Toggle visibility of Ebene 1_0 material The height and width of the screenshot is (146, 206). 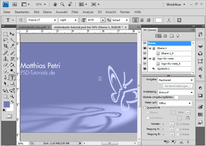(x=145, y=53)
